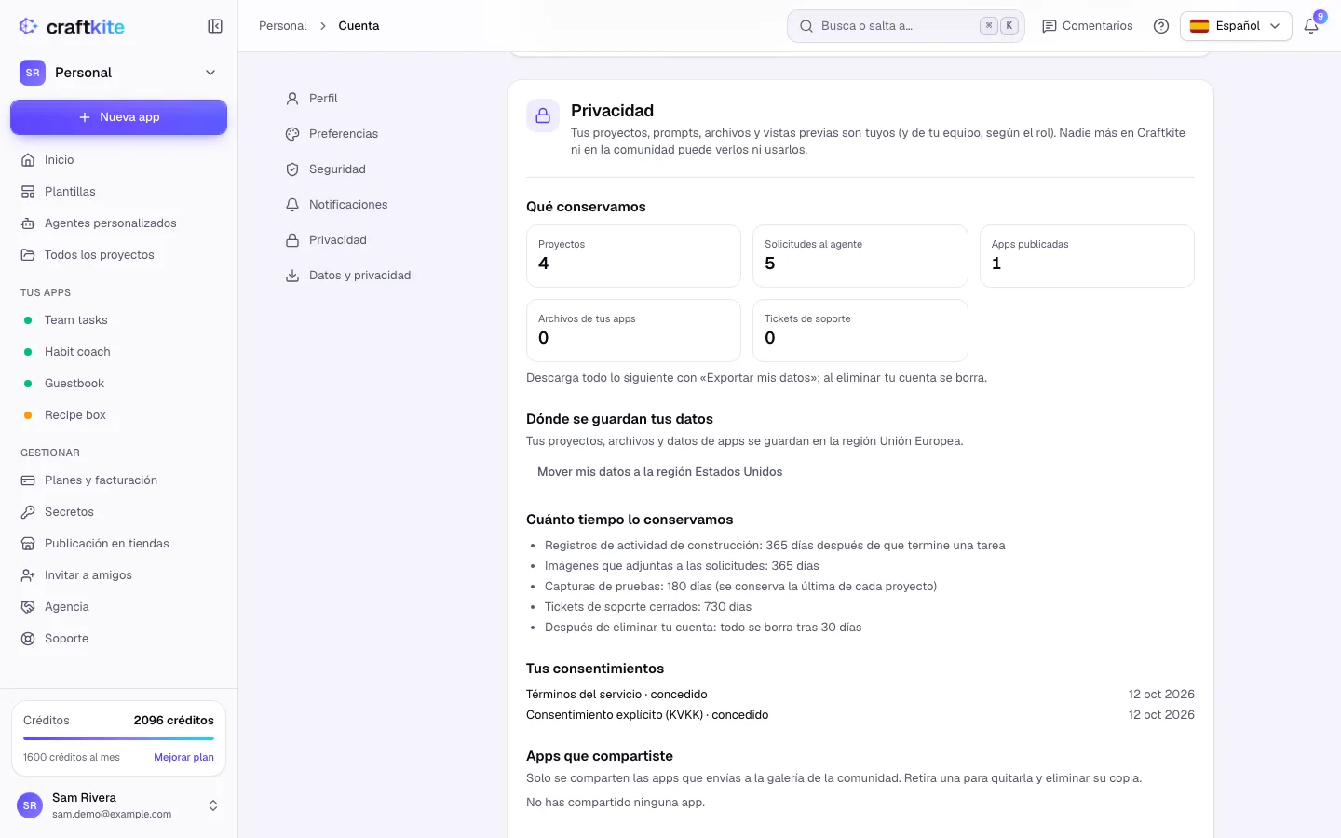Open the Team tasks app

118,320
